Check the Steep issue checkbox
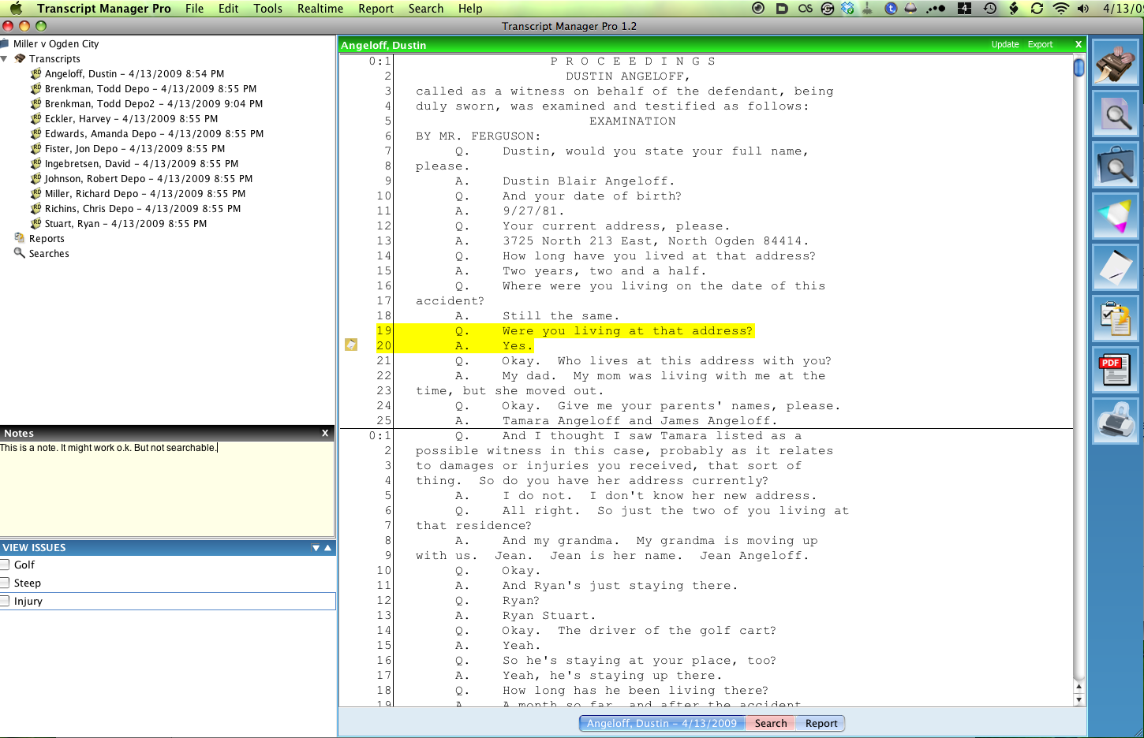Viewport: 1144px width, 738px height. coord(6,583)
